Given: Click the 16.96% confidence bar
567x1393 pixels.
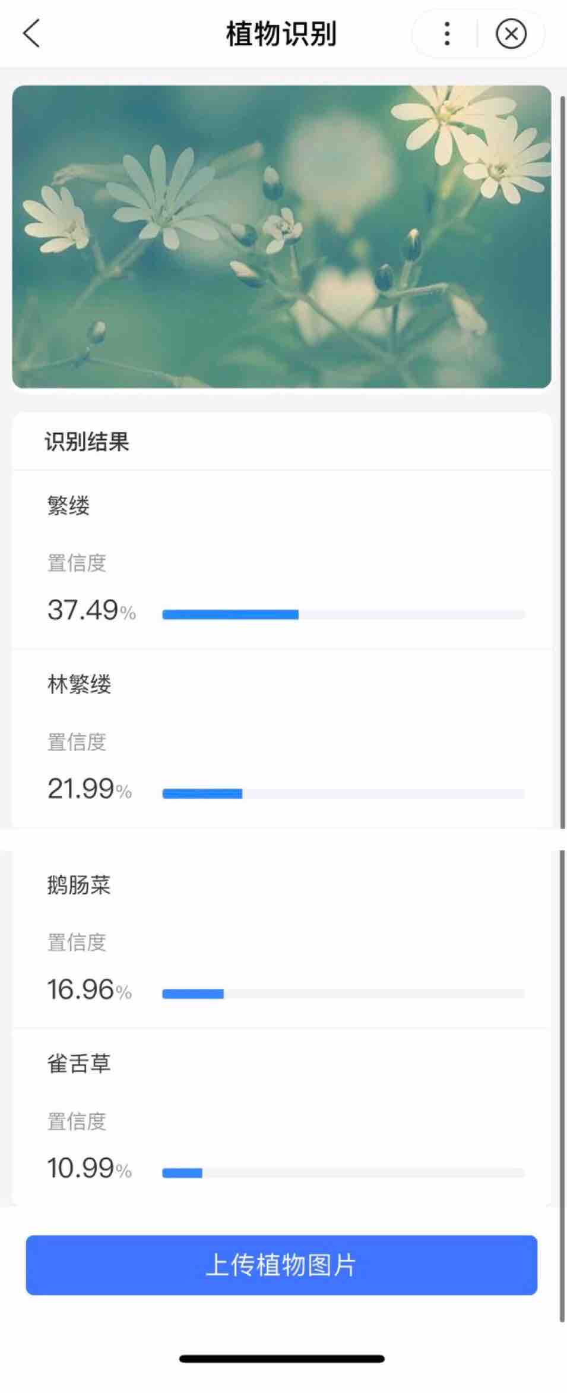Looking at the screenshot, I should pos(344,994).
